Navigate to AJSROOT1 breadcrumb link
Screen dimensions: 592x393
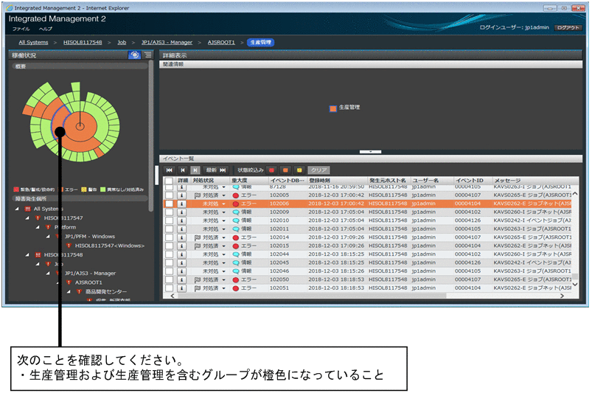pos(221,42)
